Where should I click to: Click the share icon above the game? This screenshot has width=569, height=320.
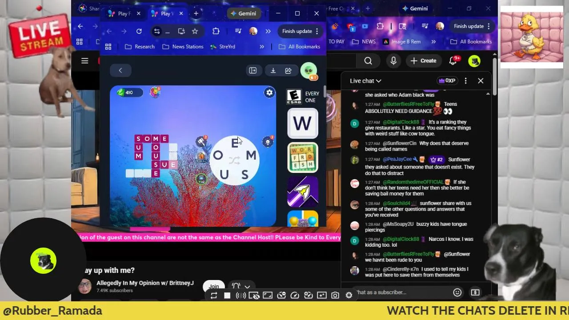(x=289, y=71)
